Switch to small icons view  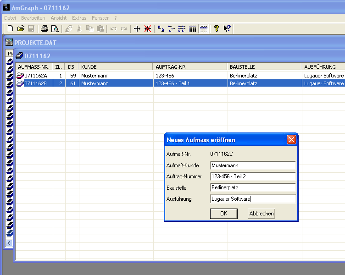(172, 28)
